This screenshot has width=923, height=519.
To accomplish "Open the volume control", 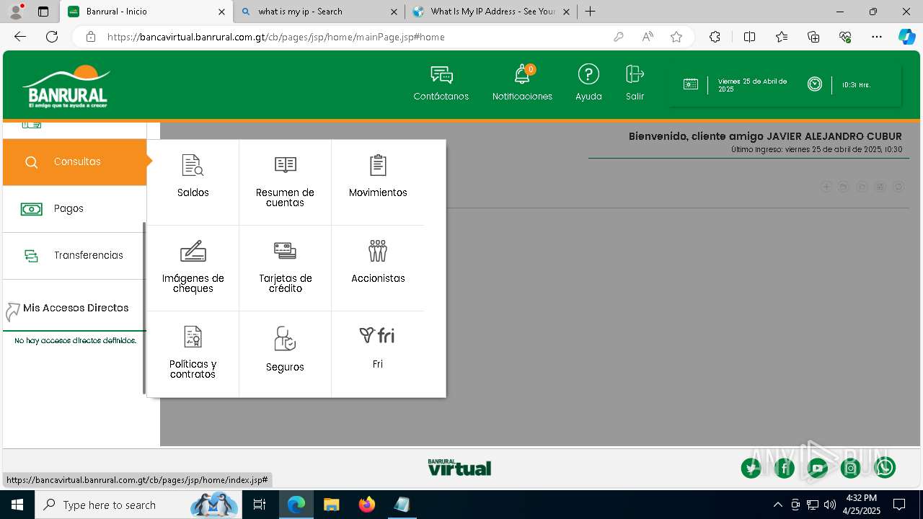I will pyautogui.click(x=830, y=505).
